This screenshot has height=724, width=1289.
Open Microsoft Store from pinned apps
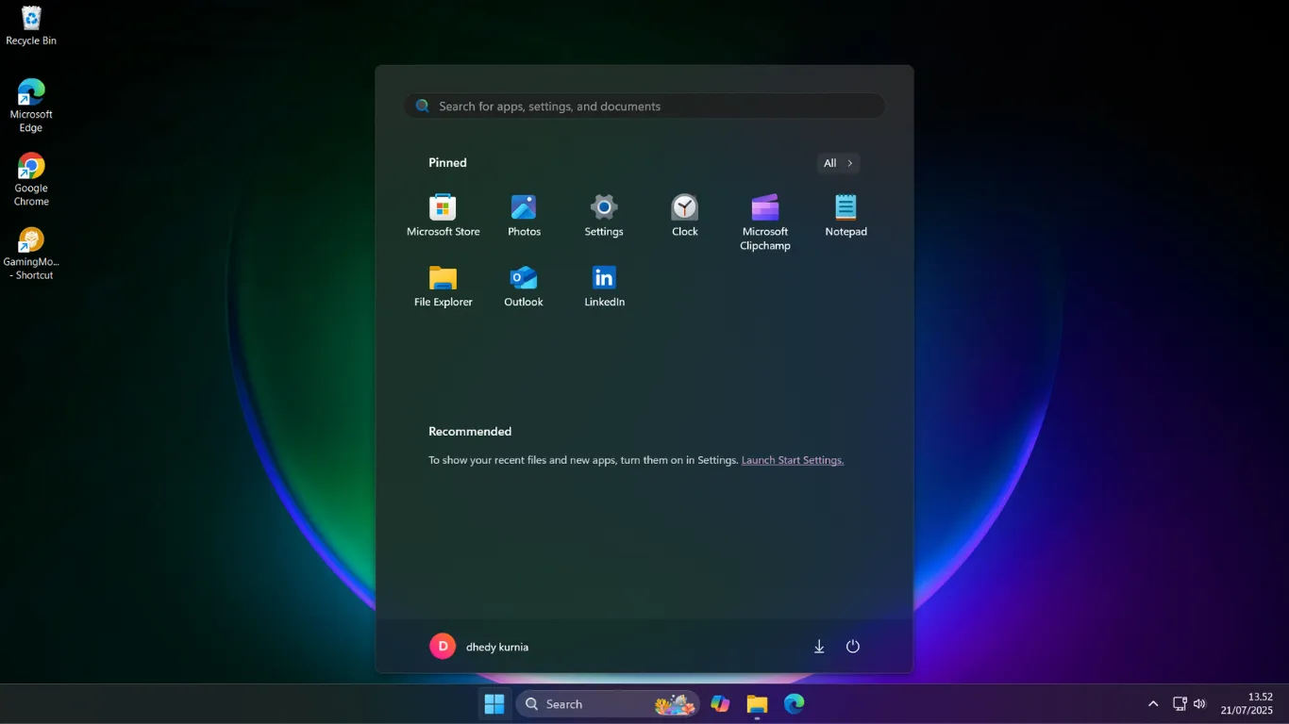[443, 216]
